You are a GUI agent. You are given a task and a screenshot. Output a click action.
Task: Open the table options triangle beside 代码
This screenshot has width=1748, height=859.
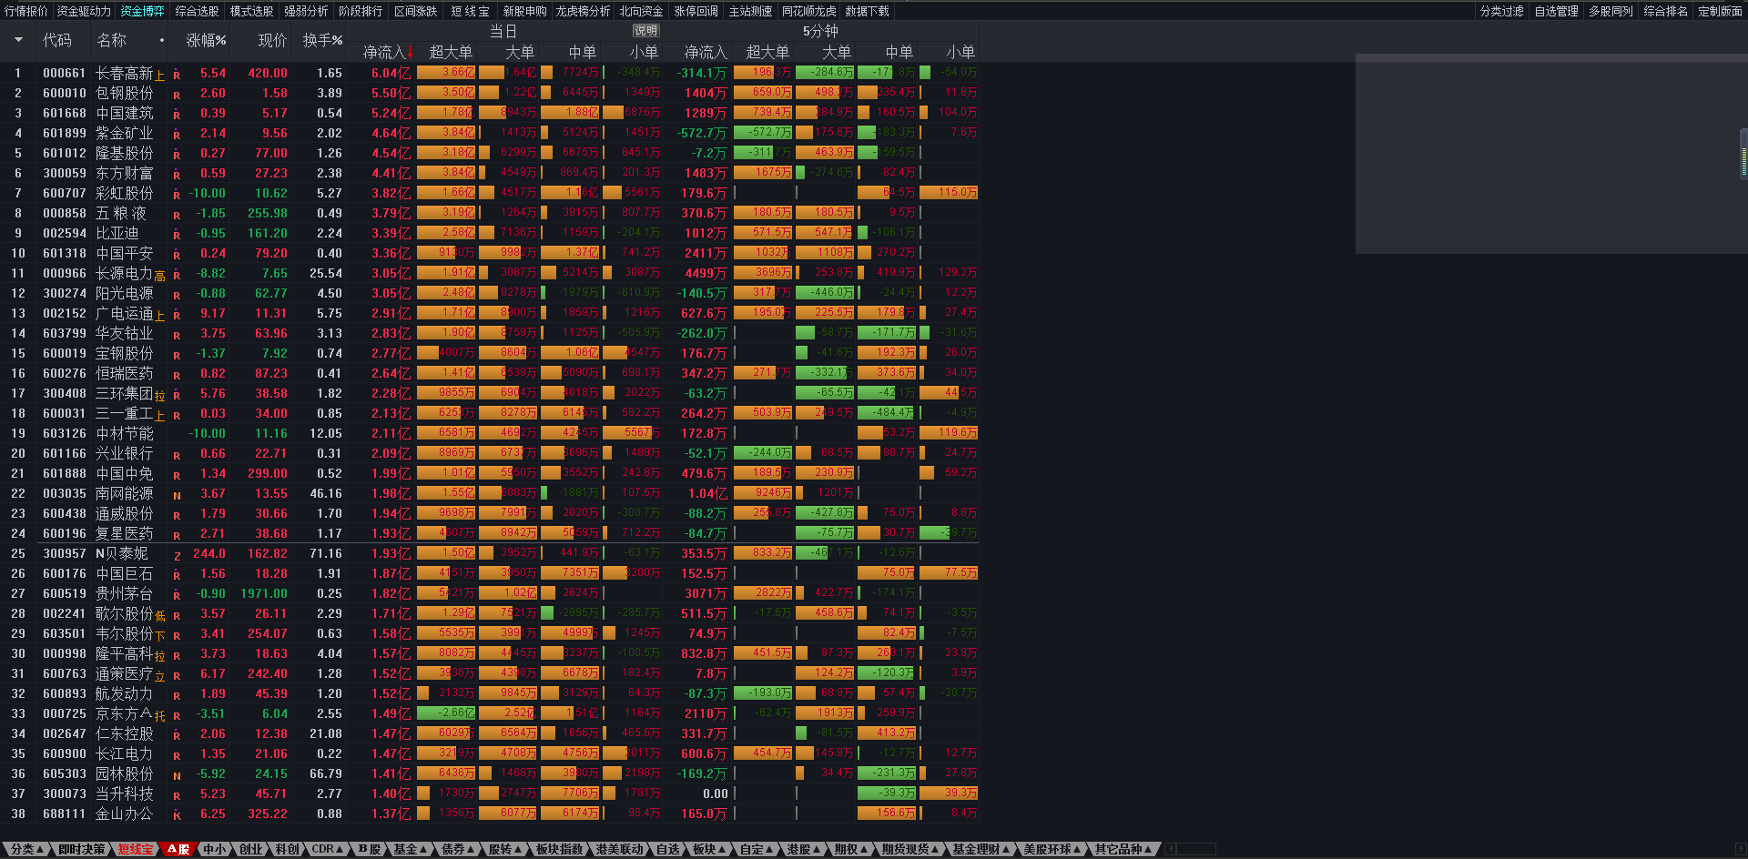click(18, 40)
